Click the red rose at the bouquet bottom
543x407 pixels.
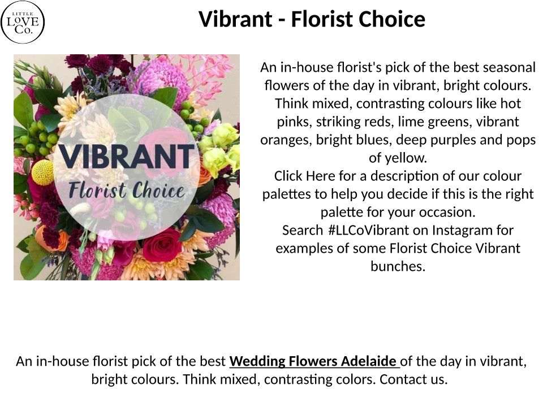[162, 244]
